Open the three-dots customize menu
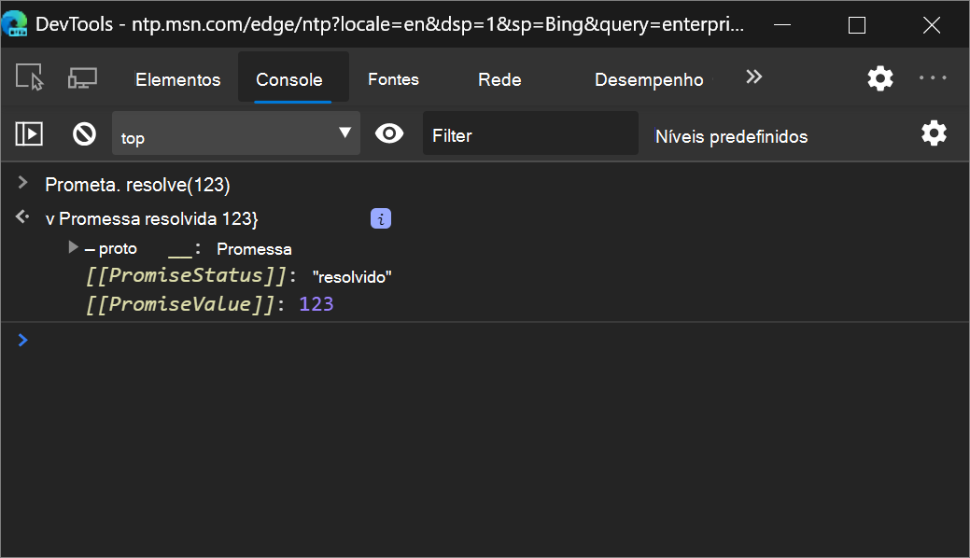Image resolution: width=970 pixels, height=558 pixels. (933, 78)
